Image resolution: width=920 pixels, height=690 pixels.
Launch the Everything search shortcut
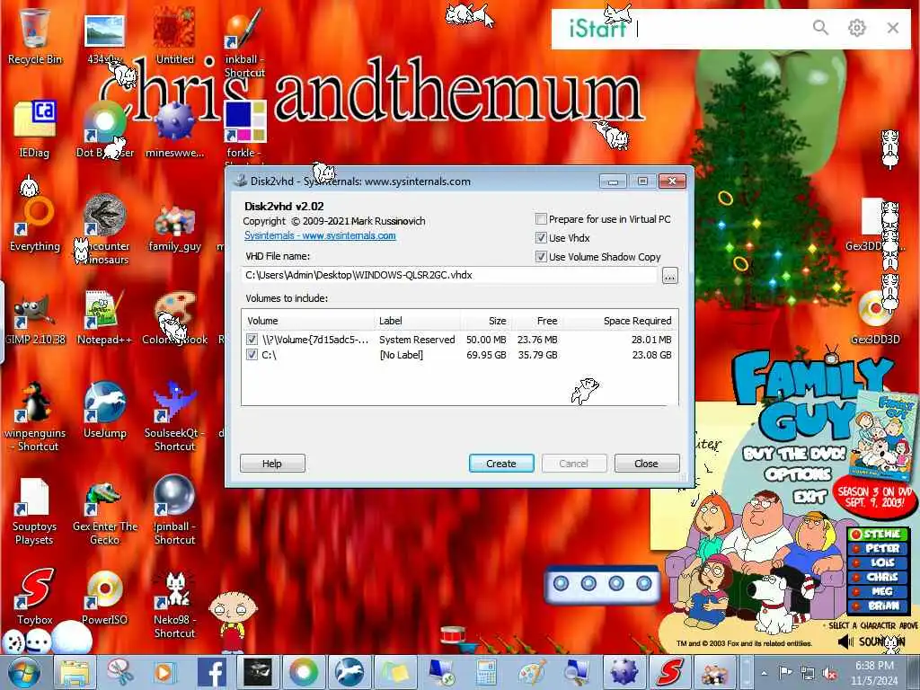pyautogui.click(x=35, y=223)
